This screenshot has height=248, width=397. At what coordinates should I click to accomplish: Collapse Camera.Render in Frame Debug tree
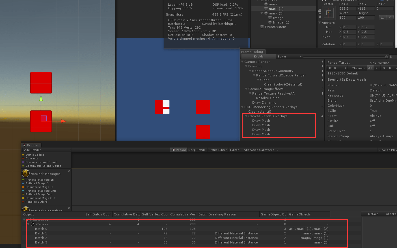(242, 62)
